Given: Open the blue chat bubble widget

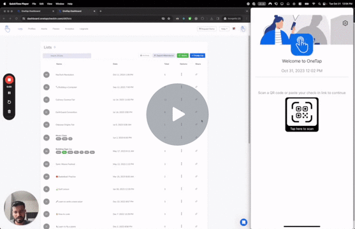Looking at the screenshot, I should 243,222.
